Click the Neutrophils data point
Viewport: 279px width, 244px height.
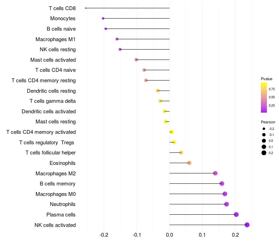226,204
